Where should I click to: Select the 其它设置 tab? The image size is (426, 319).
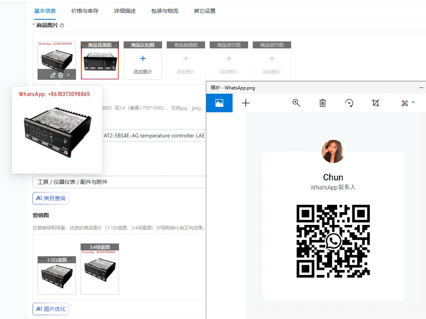point(205,11)
